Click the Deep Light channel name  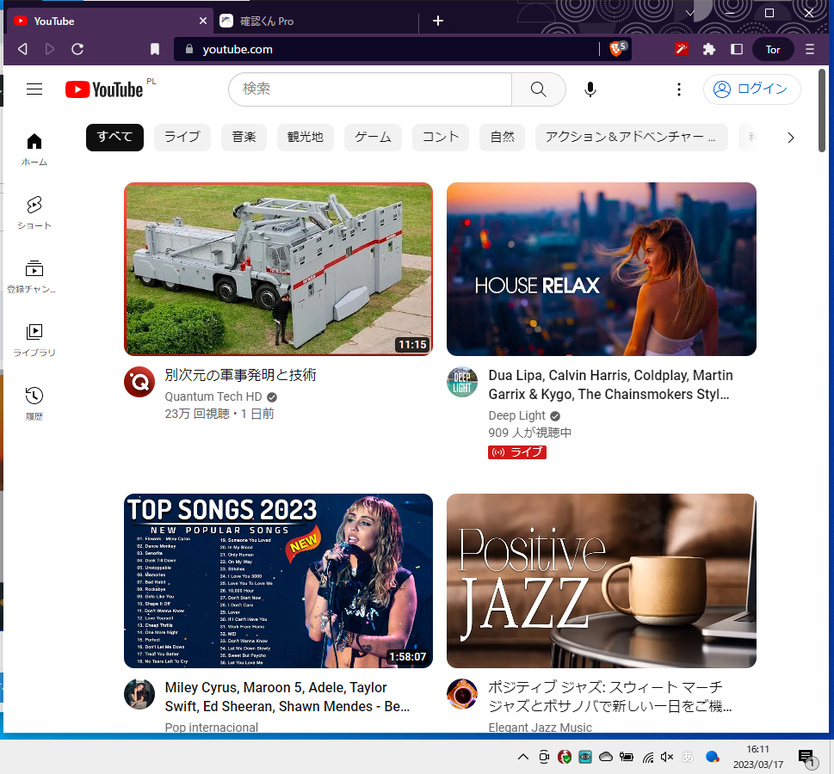tap(517, 415)
